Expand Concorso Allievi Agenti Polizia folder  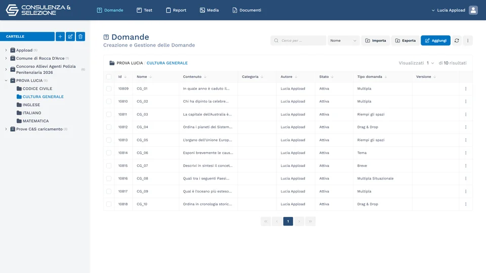pos(6,69)
